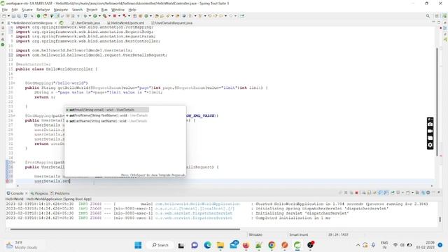Click the Save All toolbar icon

[x=19, y=16]
